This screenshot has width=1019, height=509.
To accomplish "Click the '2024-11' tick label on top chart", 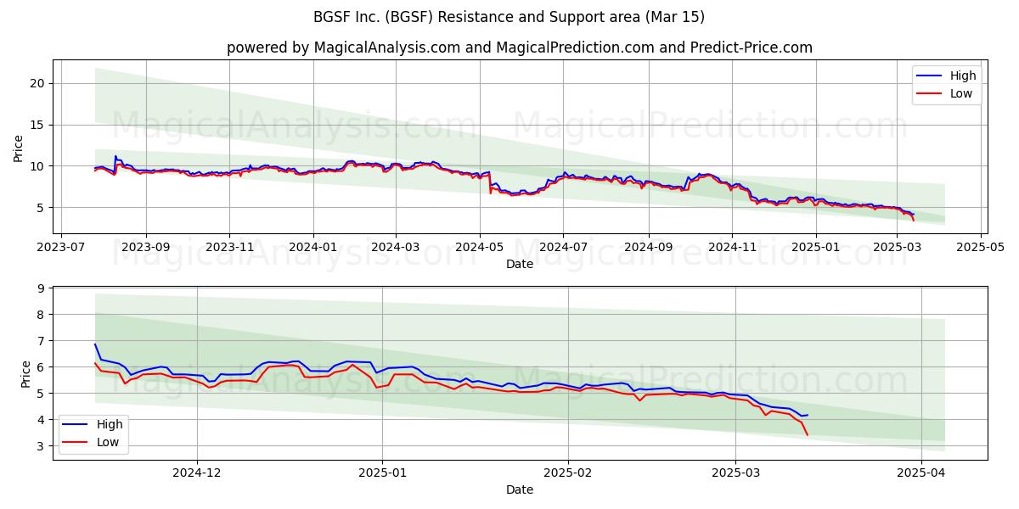I will 732,247.
